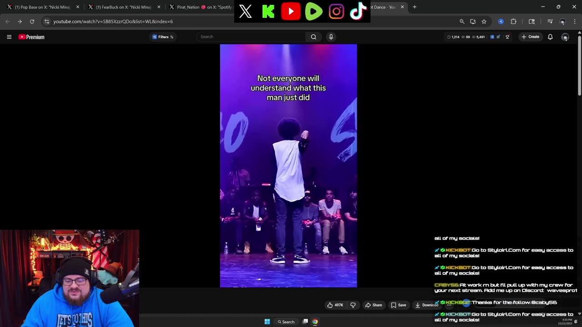Open Chrome profile avatar

tap(562, 21)
